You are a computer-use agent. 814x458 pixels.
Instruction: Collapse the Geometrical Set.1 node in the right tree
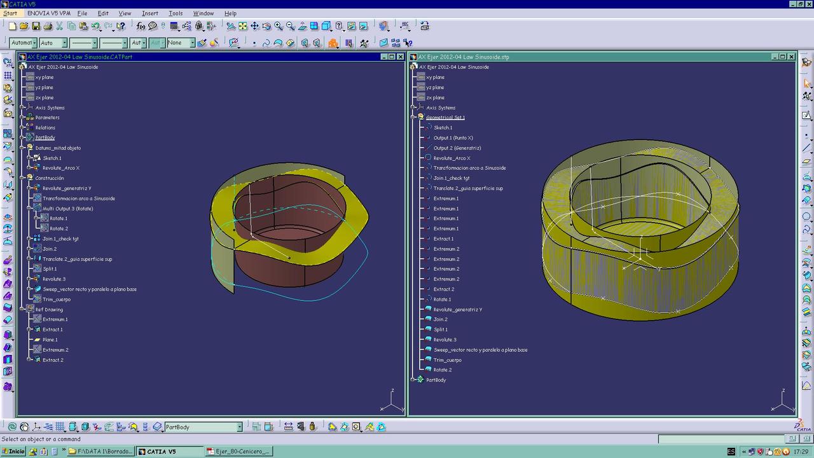coord(413,117)
